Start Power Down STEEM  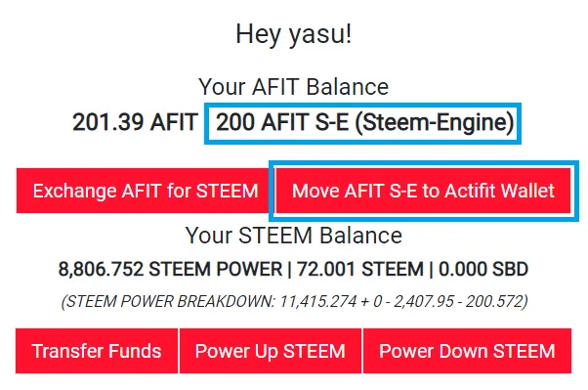[467, 351]
